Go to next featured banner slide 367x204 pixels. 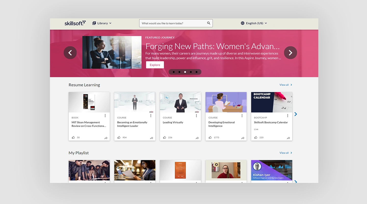pos(291,53)
